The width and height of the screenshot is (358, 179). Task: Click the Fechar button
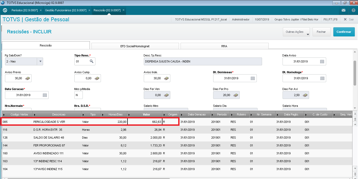[321, 32]
